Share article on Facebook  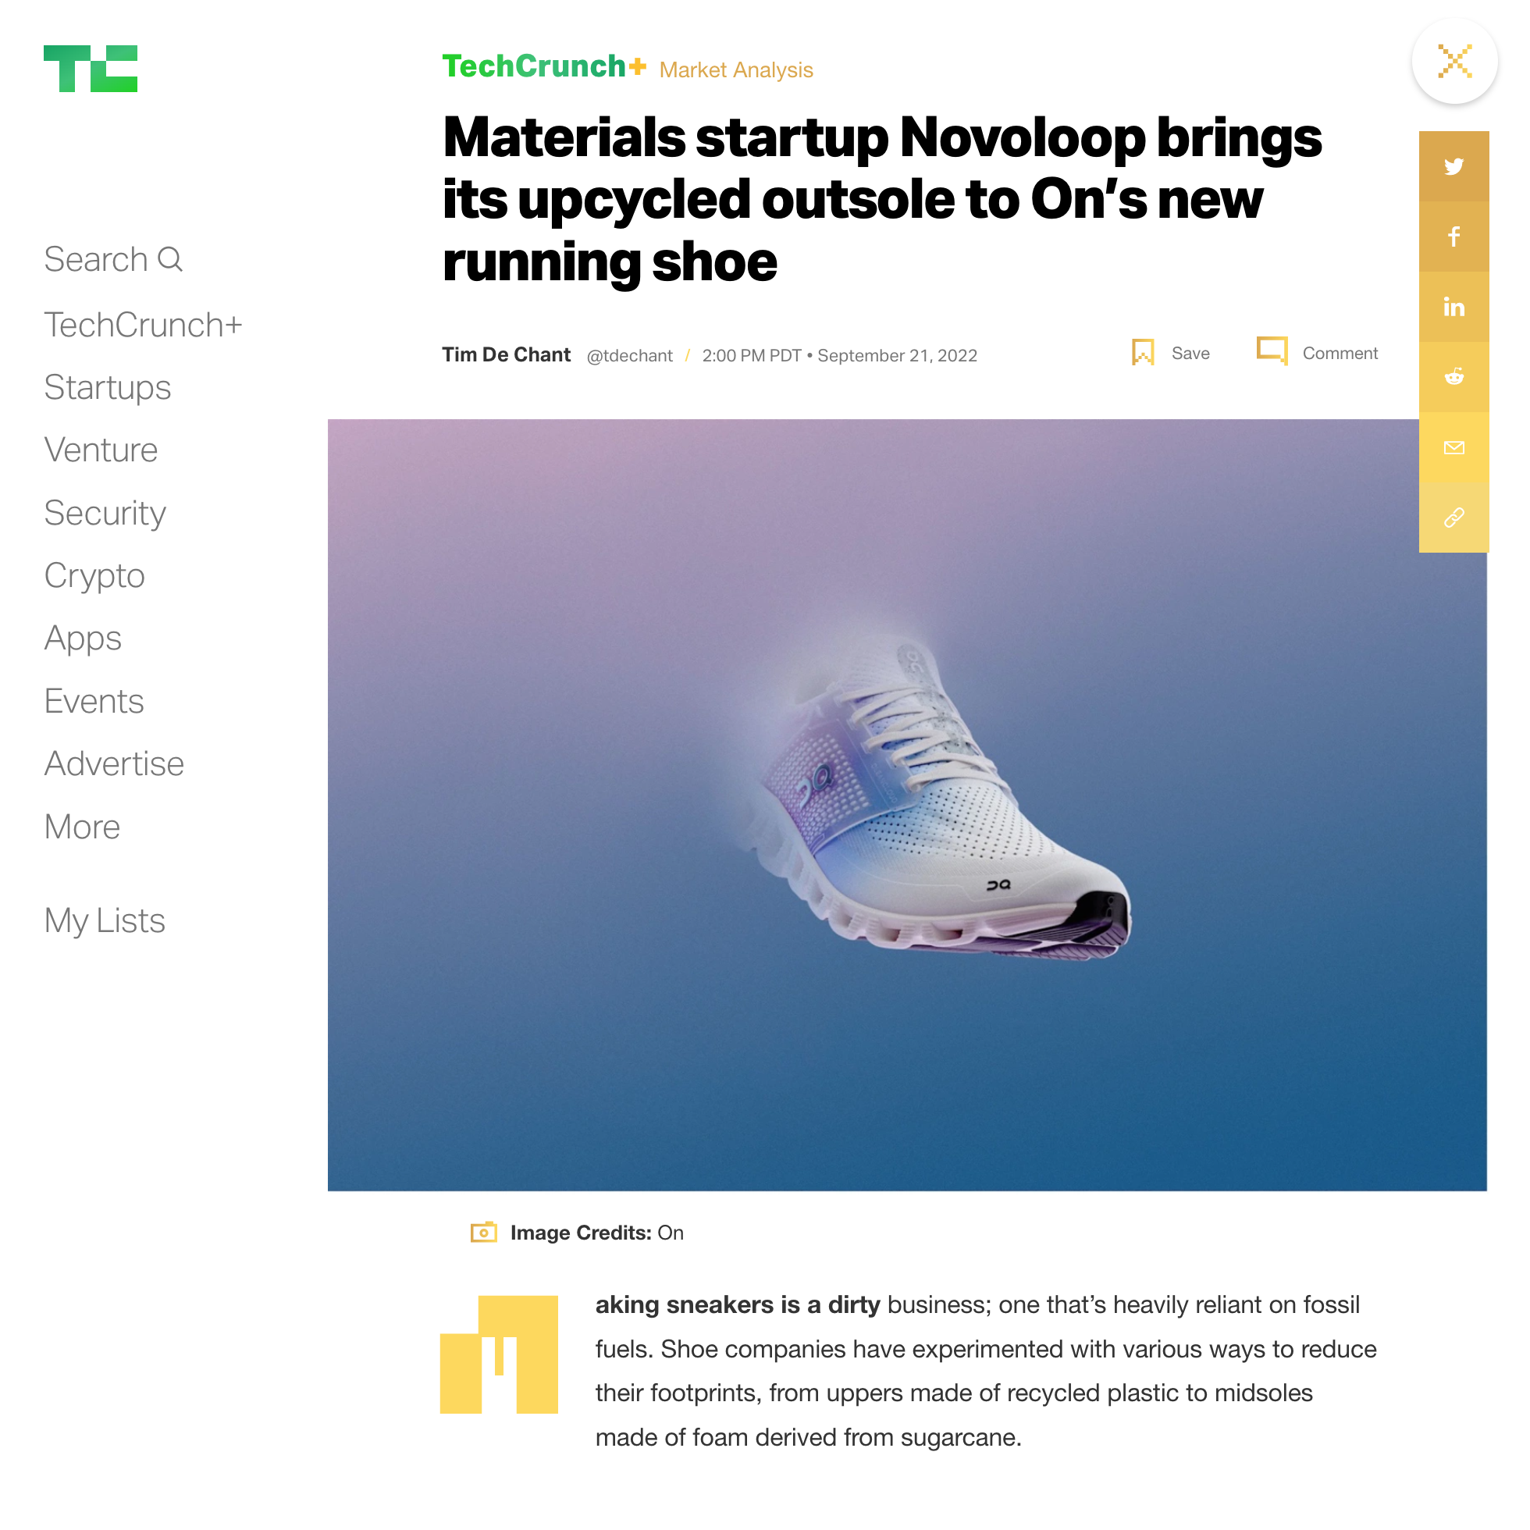click(x=1453, y=237)
